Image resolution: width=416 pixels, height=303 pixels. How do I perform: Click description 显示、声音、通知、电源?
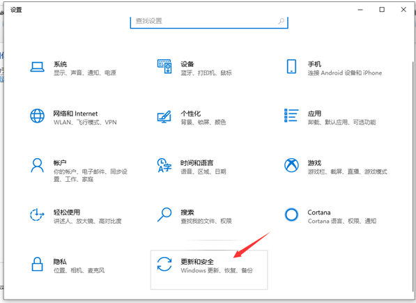point(85,72)
